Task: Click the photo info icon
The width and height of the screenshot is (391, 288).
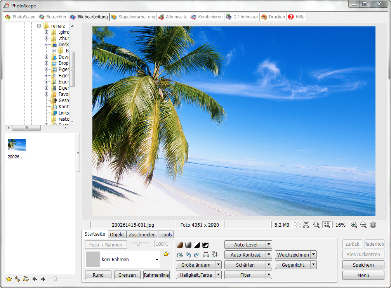Action: point(373,225)
